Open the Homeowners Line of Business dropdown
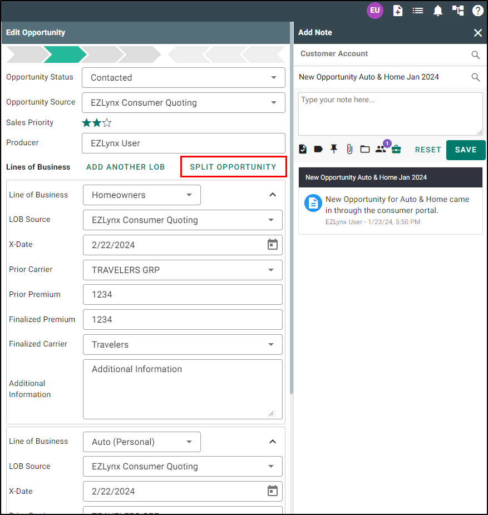Viewport: 488px width, 515px height. coord(142,195)
